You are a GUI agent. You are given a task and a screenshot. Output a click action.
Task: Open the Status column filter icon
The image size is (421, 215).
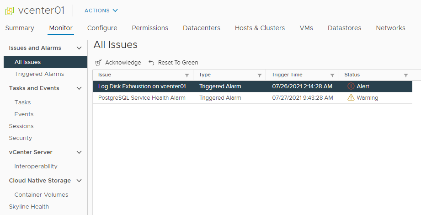click(x=406, y=75)
